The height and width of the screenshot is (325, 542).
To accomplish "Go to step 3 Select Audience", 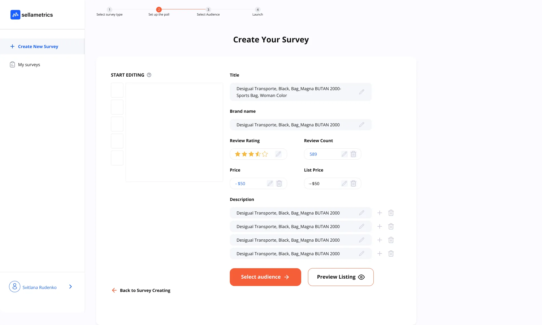I will coord(208,12).
